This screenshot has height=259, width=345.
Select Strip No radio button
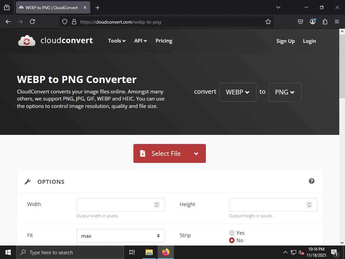coord(232,240)
